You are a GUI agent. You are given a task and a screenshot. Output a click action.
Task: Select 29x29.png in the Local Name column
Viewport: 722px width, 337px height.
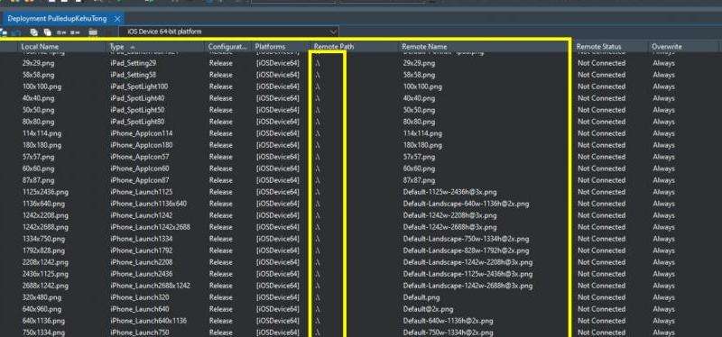(x=38, y=63)
